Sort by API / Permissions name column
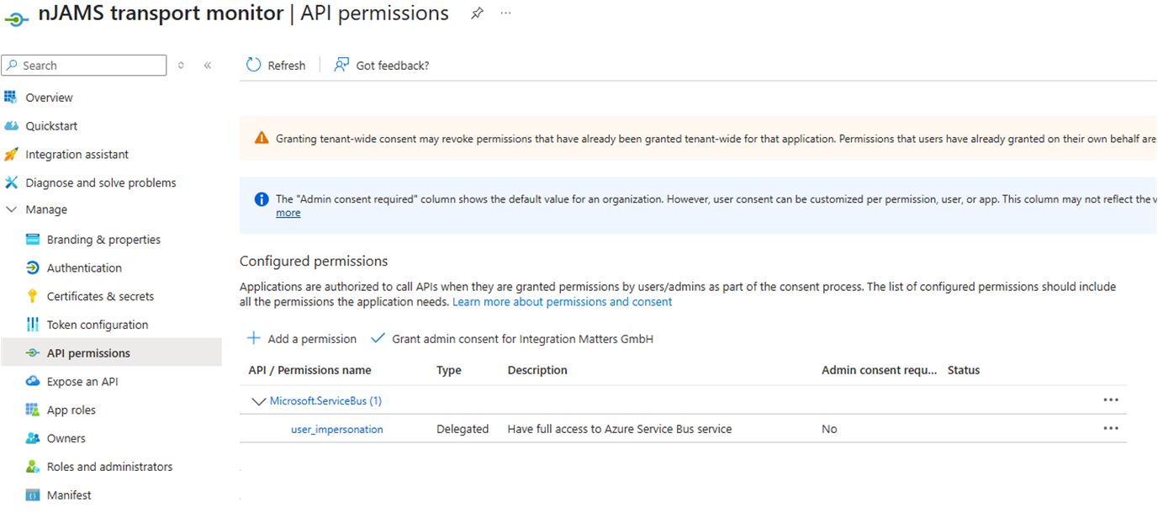 coord(309,370)
